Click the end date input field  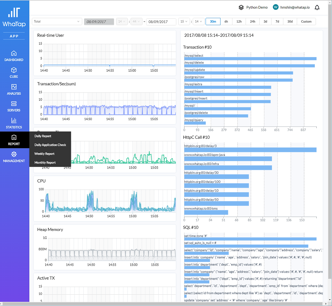tap(161, 21)
